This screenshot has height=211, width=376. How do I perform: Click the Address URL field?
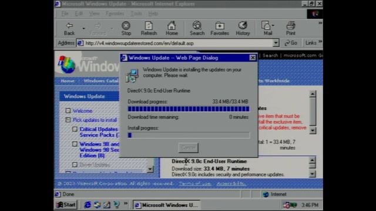pos(179,43)
